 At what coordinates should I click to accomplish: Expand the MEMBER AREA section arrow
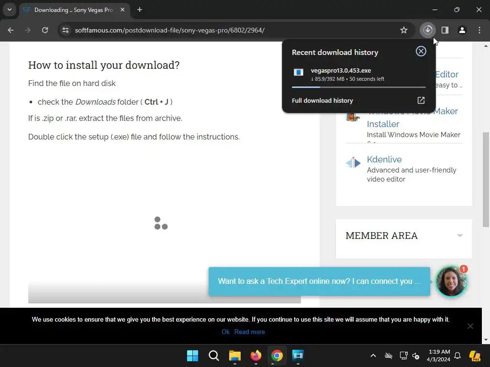coord(460,236)
